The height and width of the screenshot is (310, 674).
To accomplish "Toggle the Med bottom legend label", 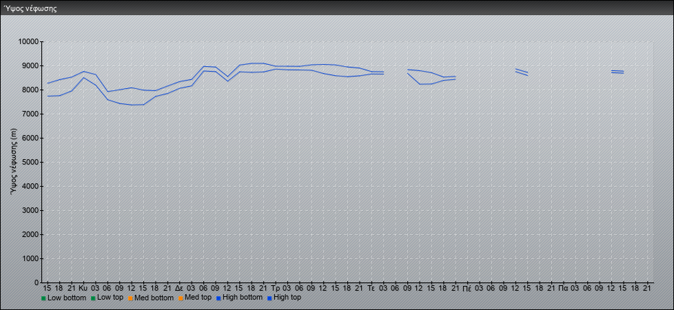I will [x=154, y=298].
